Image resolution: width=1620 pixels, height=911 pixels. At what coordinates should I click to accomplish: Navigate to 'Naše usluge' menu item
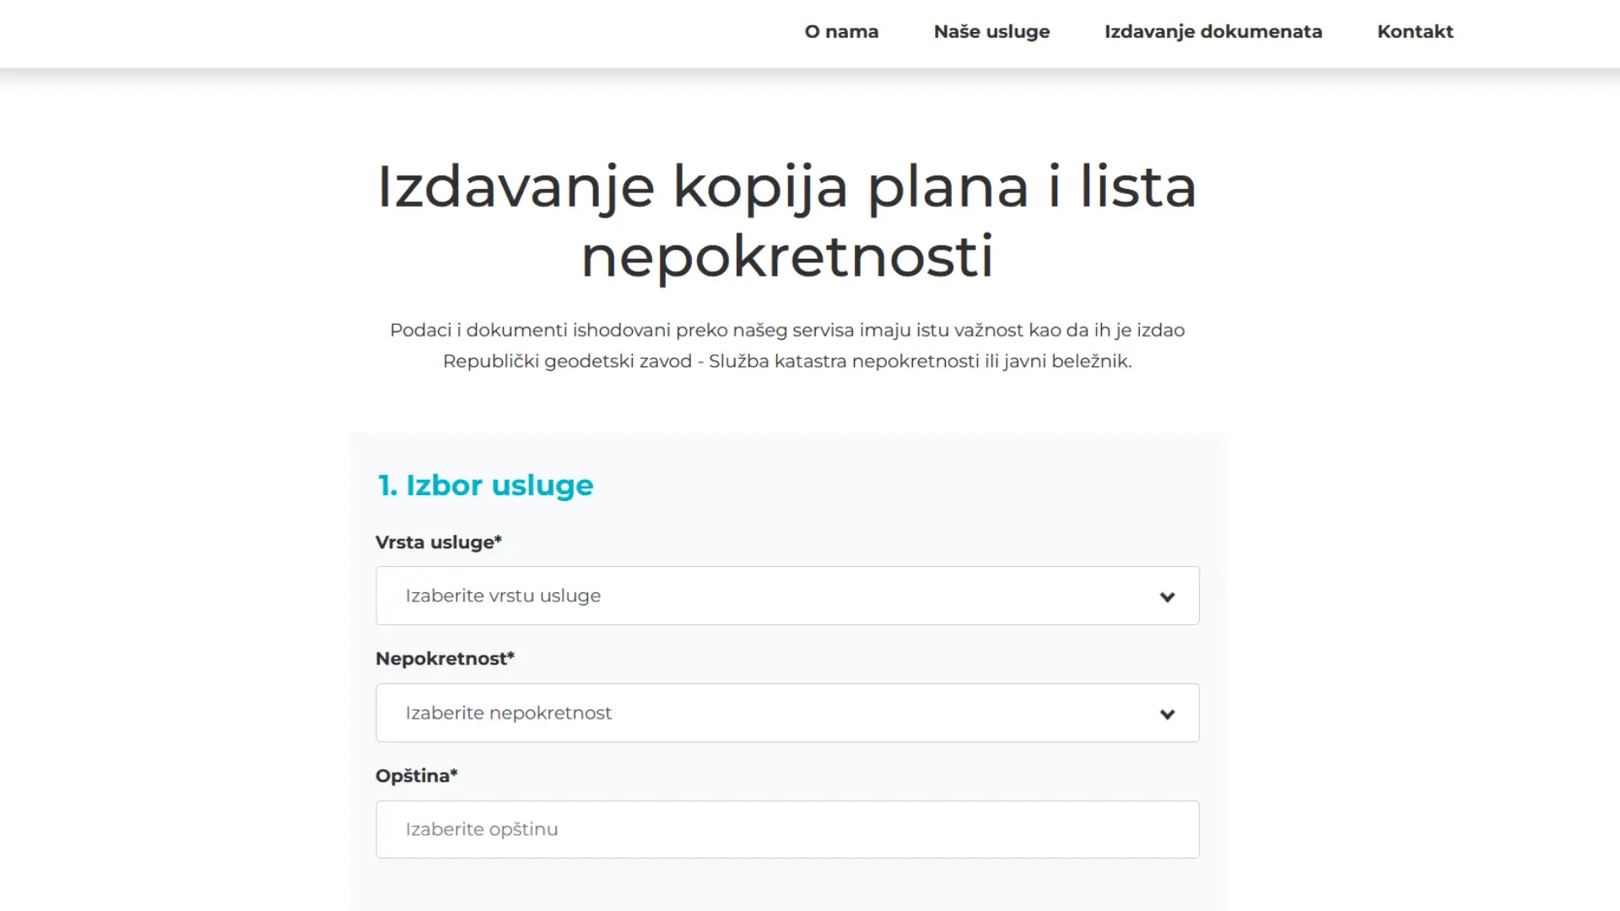point(991,31)
